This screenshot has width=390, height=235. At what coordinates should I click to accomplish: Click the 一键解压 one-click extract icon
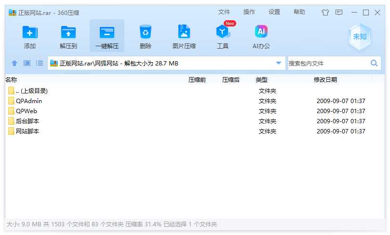click(107, 32)
